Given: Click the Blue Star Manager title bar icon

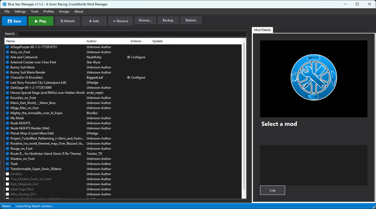Looking at the screenshot, I should pos(5,4).
